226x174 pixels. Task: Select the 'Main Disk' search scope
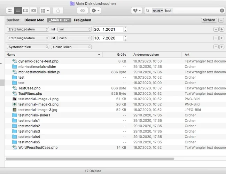point(60,20)
